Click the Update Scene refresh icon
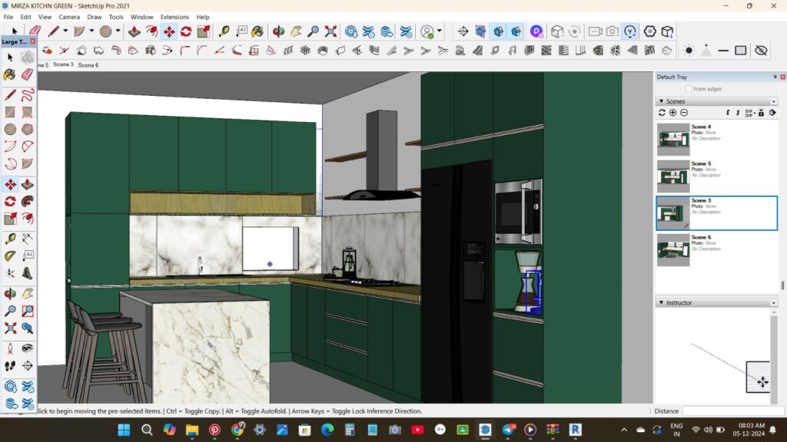 [662, 113]
